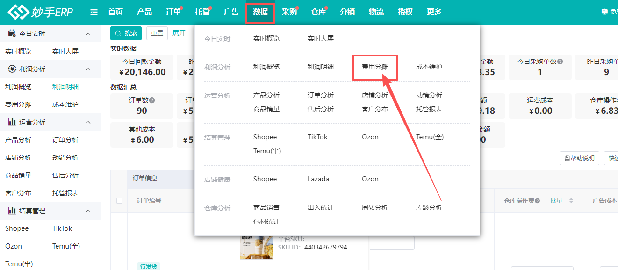The height and width of the screenshot is (270, 618).
Task: Click the 运营分析 bar chart icon
Action: coord(12,122)
